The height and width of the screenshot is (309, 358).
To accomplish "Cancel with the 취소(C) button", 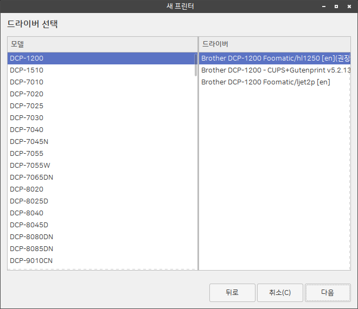I will click(280, 293).
